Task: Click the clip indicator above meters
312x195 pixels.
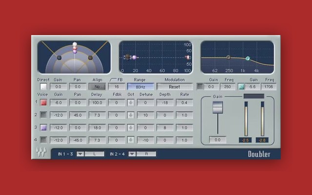Action: pyautogui.click(x=254, y=96)
